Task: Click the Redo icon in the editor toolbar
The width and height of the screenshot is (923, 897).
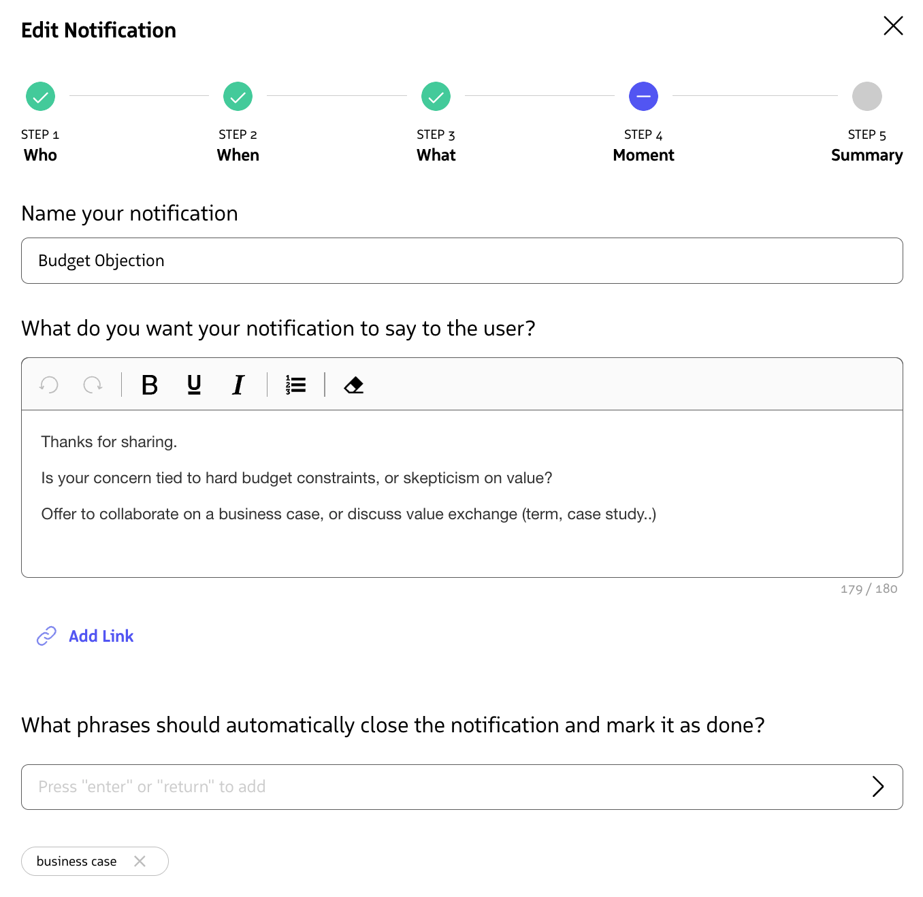Action: tap(93, 385)
